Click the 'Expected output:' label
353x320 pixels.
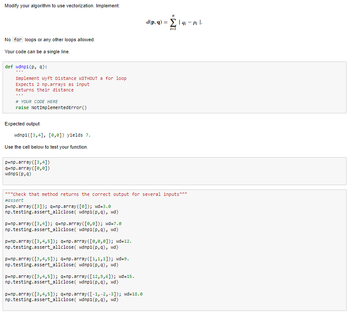click(x=23, y=124)
